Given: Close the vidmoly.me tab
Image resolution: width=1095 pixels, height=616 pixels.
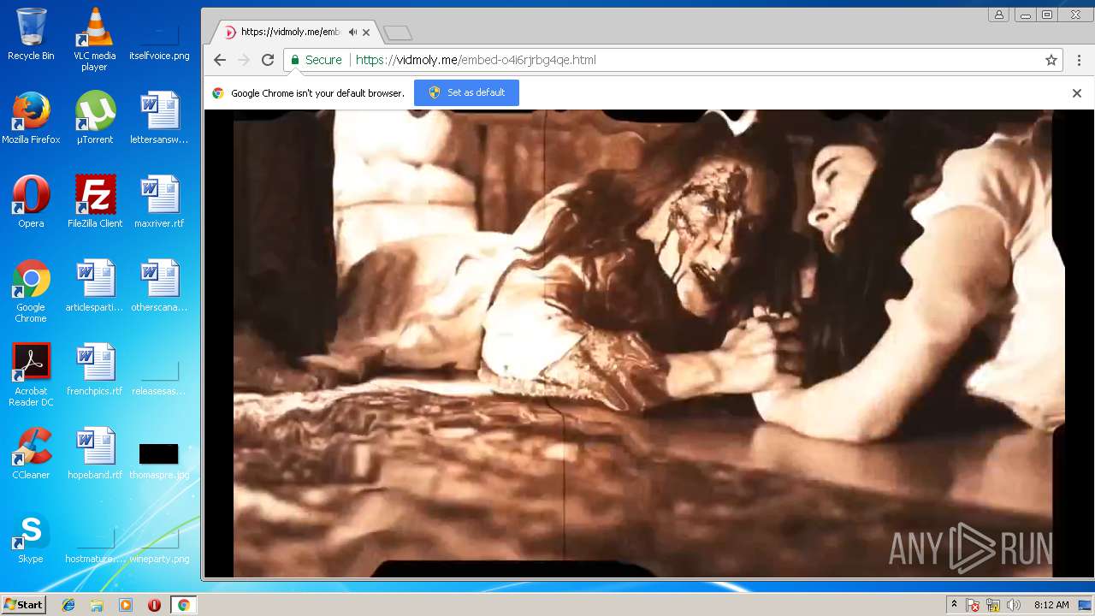Looking at the screenshot, I should [x=366, y=33].
